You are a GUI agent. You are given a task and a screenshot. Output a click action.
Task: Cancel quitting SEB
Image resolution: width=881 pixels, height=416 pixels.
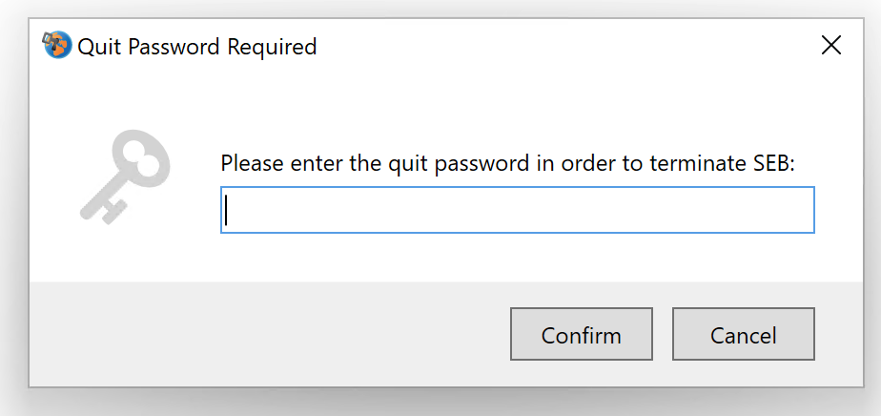pos(744,334)
